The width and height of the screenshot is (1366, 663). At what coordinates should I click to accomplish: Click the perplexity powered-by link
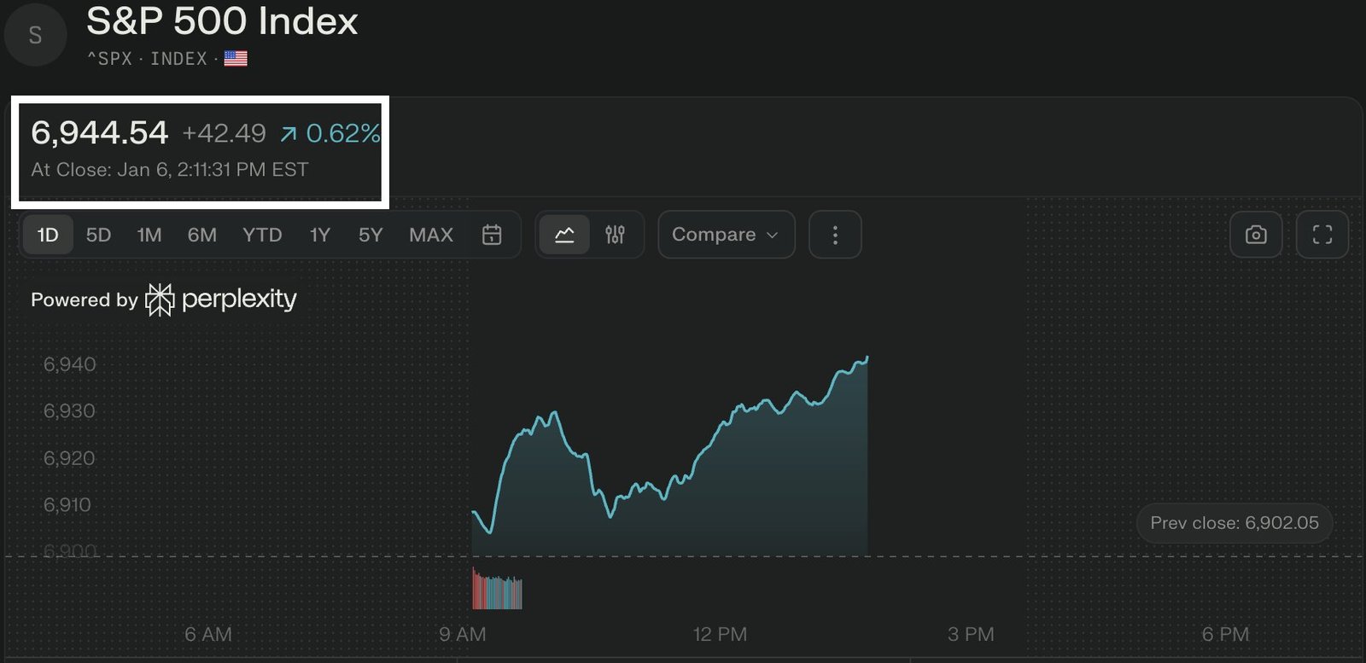(x=239, y=300)
